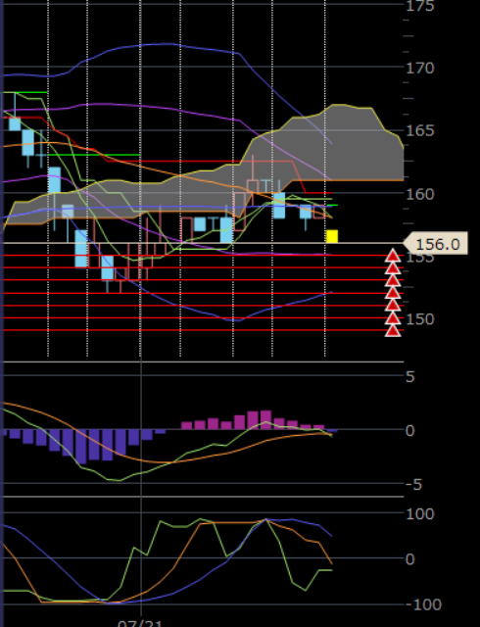Viewport: 480px width, 627px height.
Task: Click the 156.0 current price tag
Action: (435, 243)
